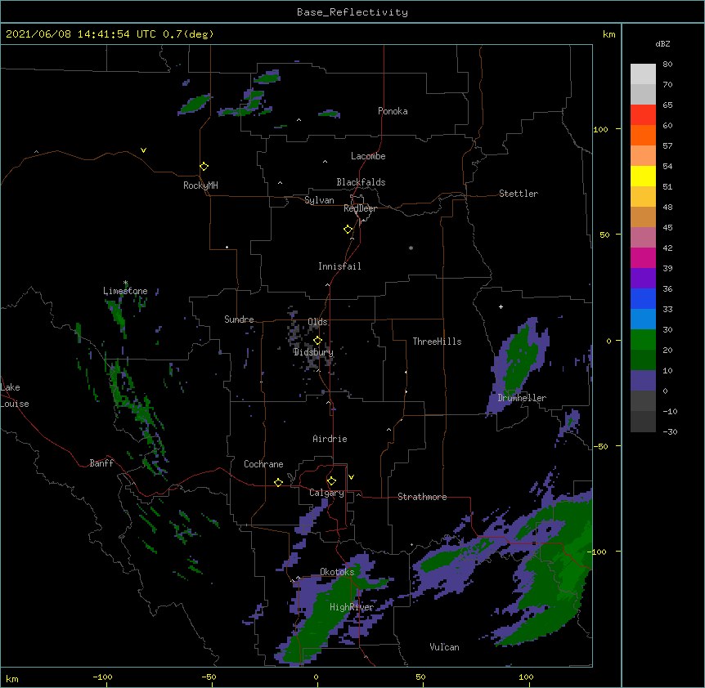
Task: Select the RockyMH label
Action: click(x=200, y=185)
